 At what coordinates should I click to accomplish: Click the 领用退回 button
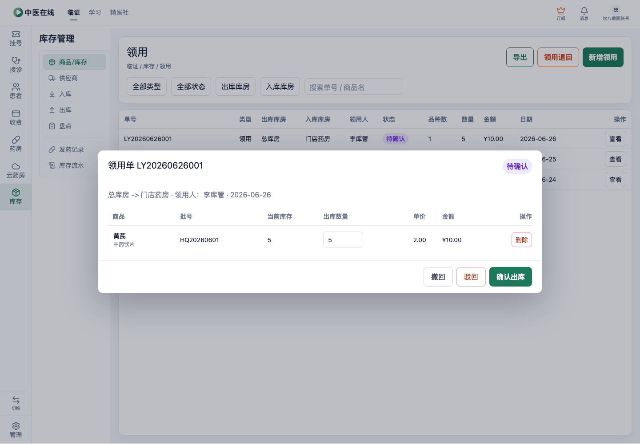click(x=558, y=57)
